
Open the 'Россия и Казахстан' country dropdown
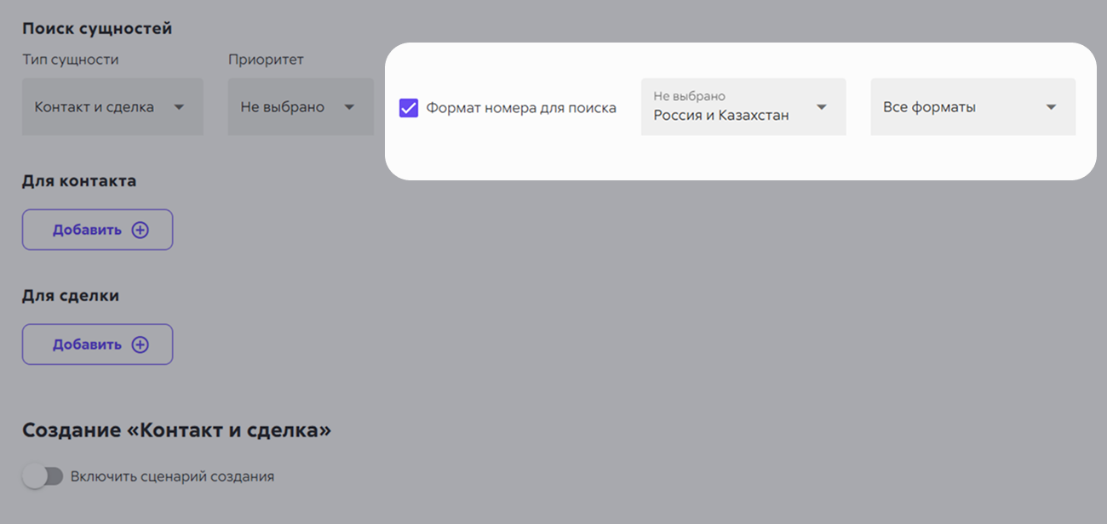click(x=743, y=107)
